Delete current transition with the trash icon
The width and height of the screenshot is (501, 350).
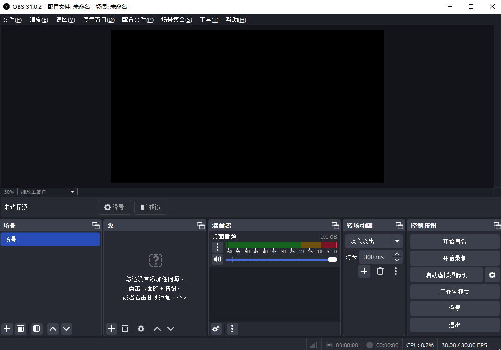(x=380, y=271)
